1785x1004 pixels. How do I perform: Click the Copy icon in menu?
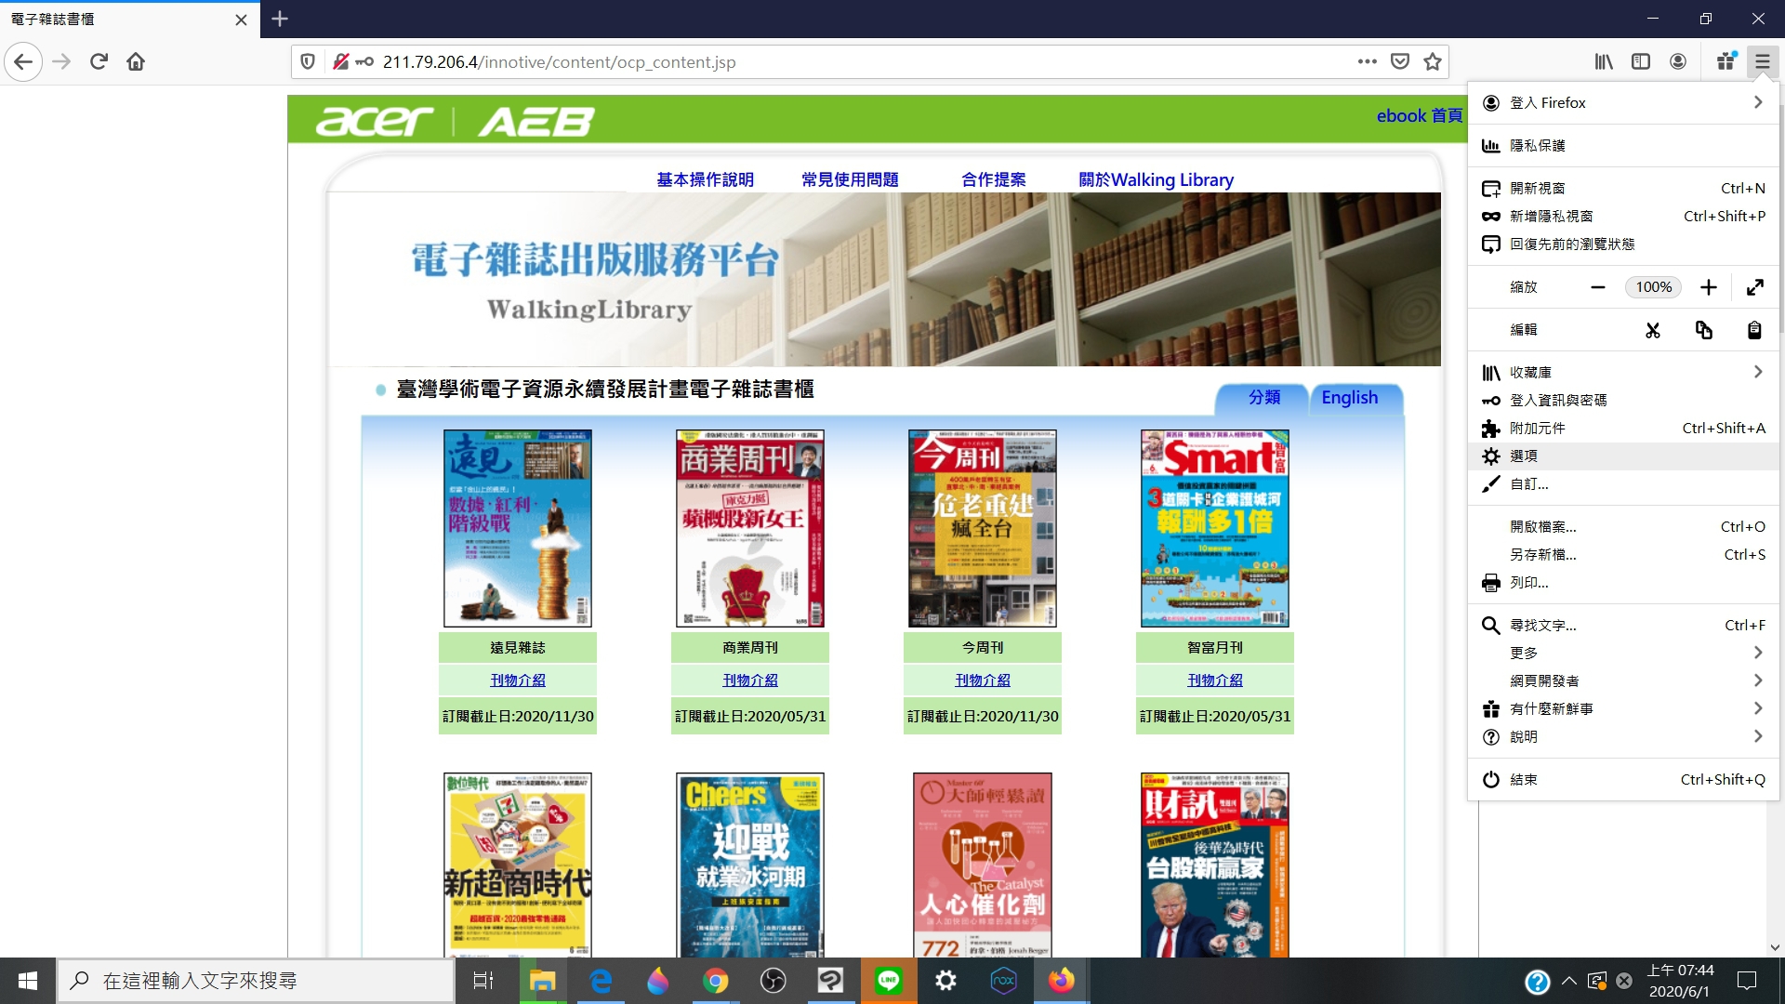click(1704, 330)
